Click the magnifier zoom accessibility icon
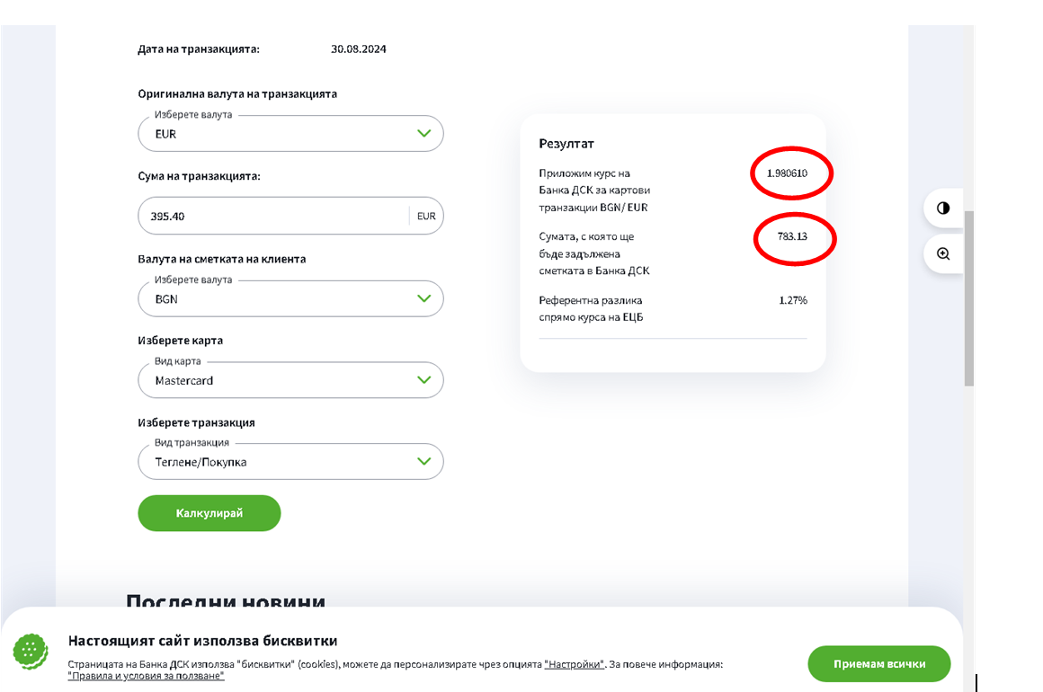The image size is (1043, 692). 943,254
